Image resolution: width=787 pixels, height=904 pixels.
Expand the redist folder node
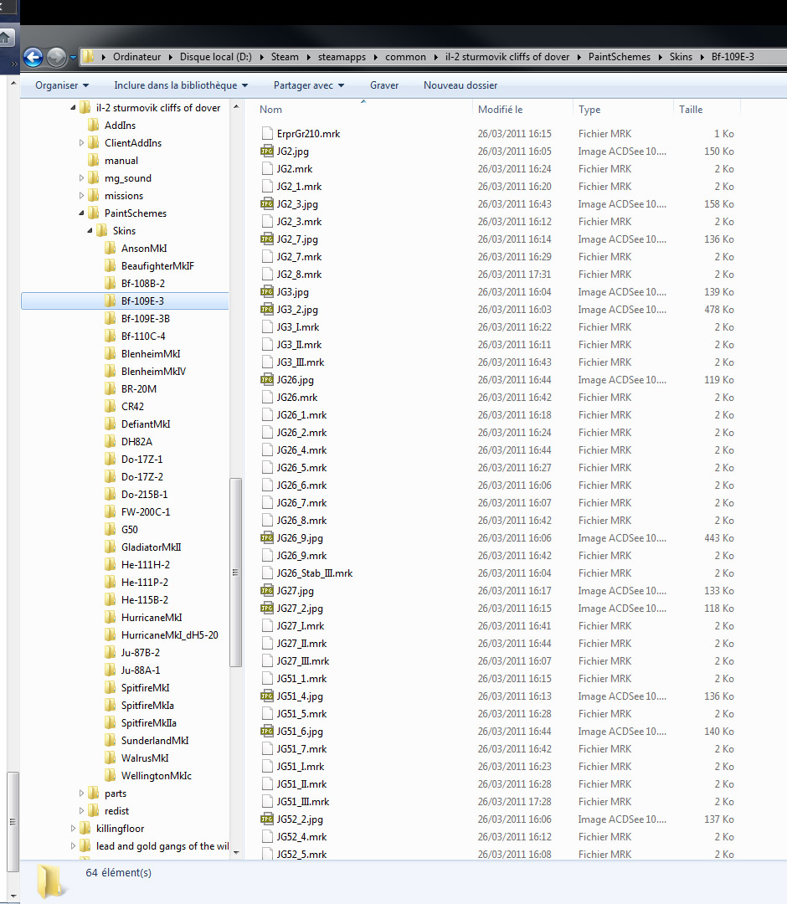[x=81, y=811]
